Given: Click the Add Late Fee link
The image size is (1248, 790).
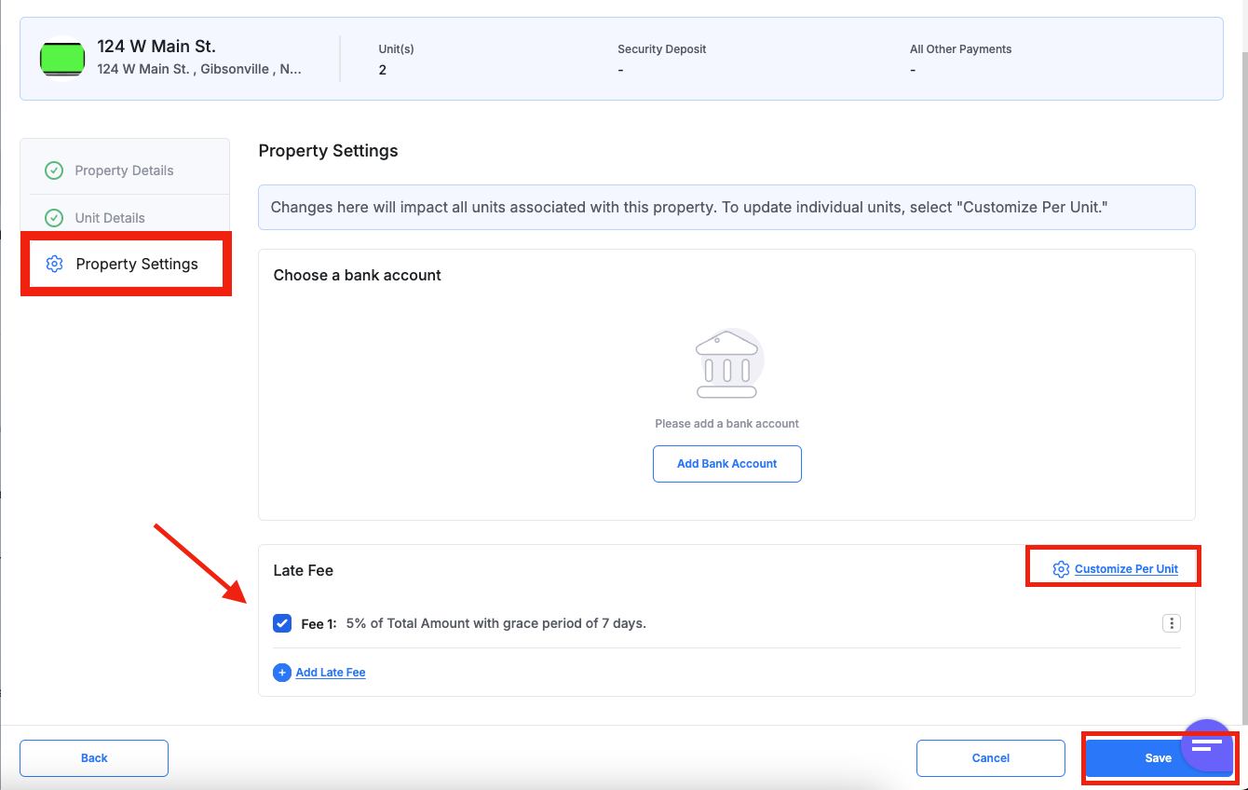Looking at the screenshot, I should (x=331, y=673).
